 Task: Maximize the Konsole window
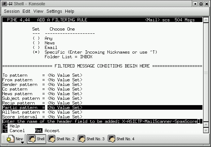point(201,4)
